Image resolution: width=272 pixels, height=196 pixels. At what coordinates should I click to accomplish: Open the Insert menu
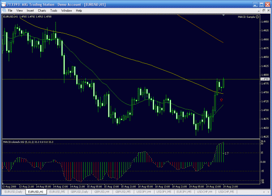[30, 10]
